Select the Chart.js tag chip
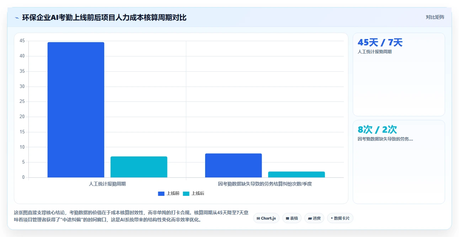This screenshot has width=459, height=237. [266, 218]
